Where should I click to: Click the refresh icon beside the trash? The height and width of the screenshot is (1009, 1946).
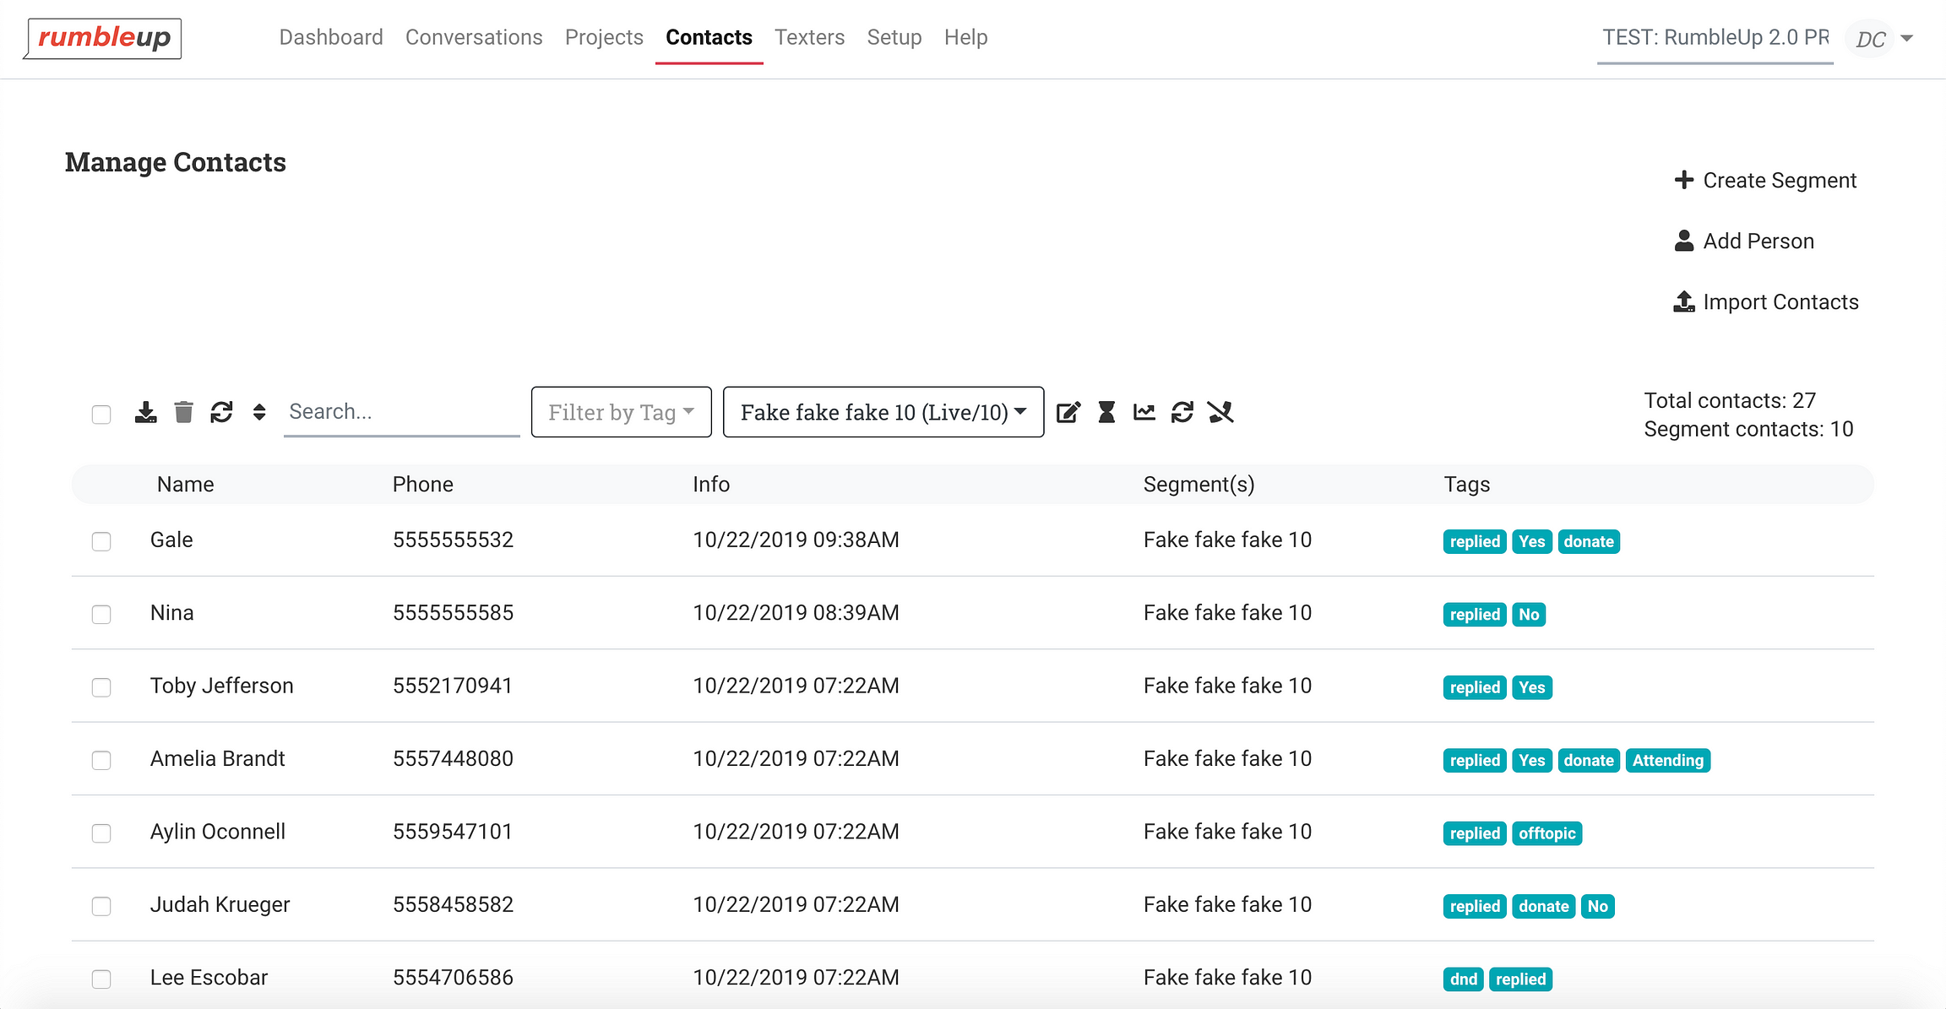coord(221,412)
